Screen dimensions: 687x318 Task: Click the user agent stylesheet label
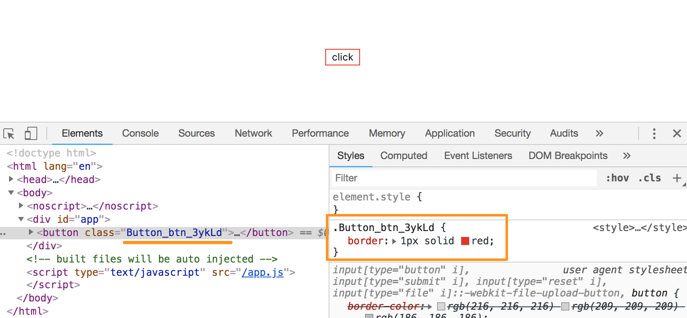[x=625, y=270]
